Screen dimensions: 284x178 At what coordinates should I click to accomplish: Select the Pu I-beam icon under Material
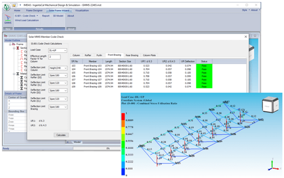point(21,85)
